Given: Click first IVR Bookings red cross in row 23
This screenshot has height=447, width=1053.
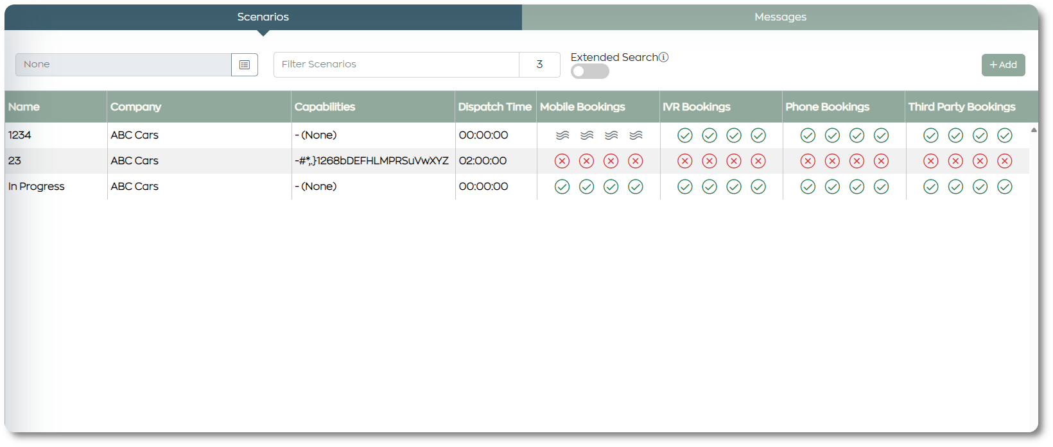Looking at the screenshot, I should [x=685, y=161].
